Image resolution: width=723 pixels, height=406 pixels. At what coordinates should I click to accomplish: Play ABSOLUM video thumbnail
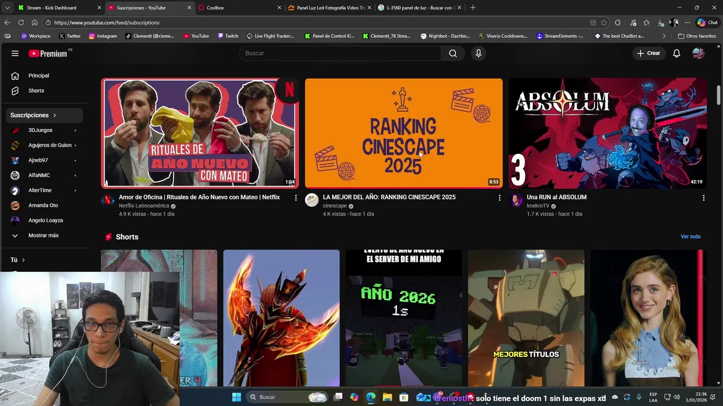(608, 133)
